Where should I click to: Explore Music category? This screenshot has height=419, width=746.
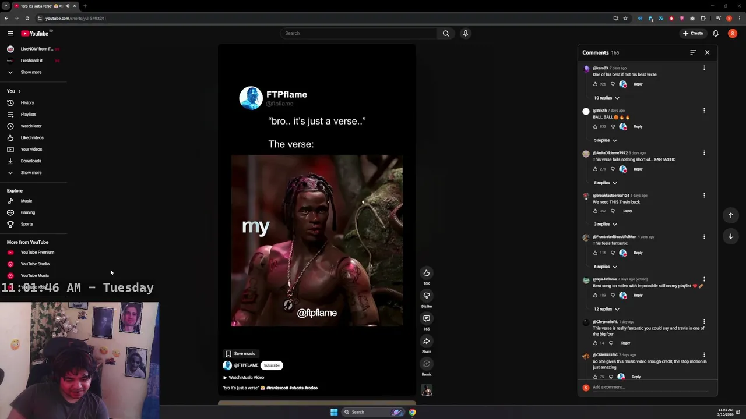tap(26, 201)
